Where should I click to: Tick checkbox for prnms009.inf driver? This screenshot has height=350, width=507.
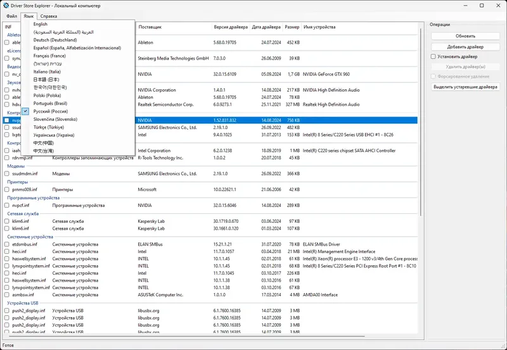[7, 189]
